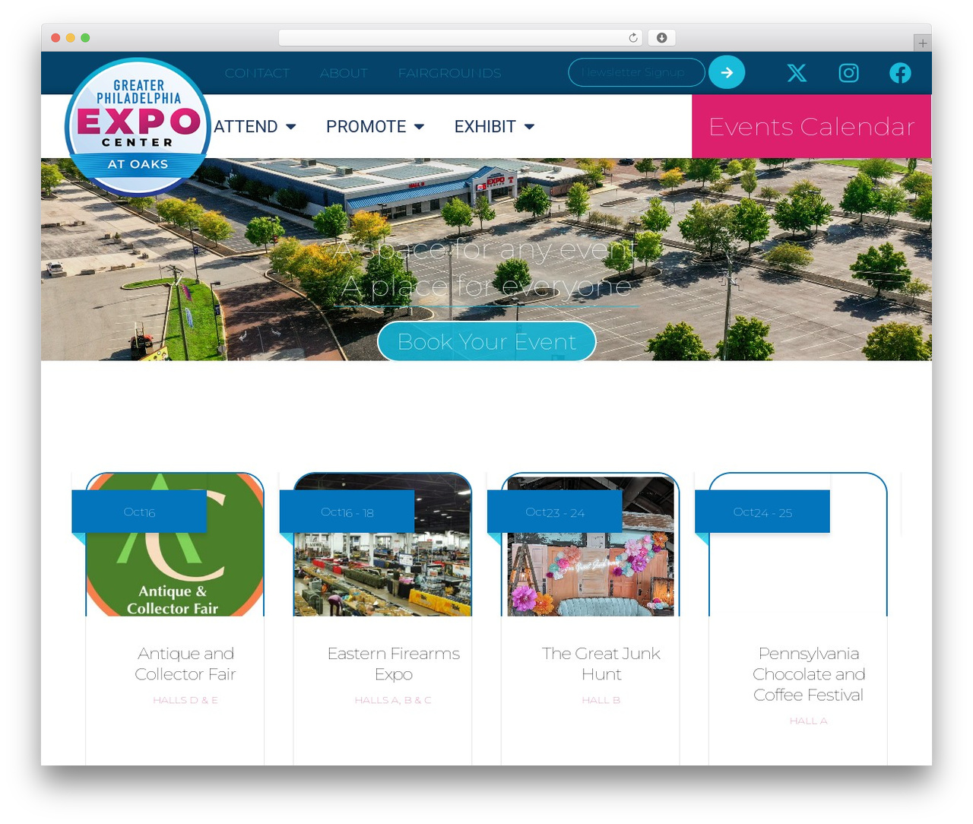
Task: Open the Instagram social link
Action: point(848,73)
